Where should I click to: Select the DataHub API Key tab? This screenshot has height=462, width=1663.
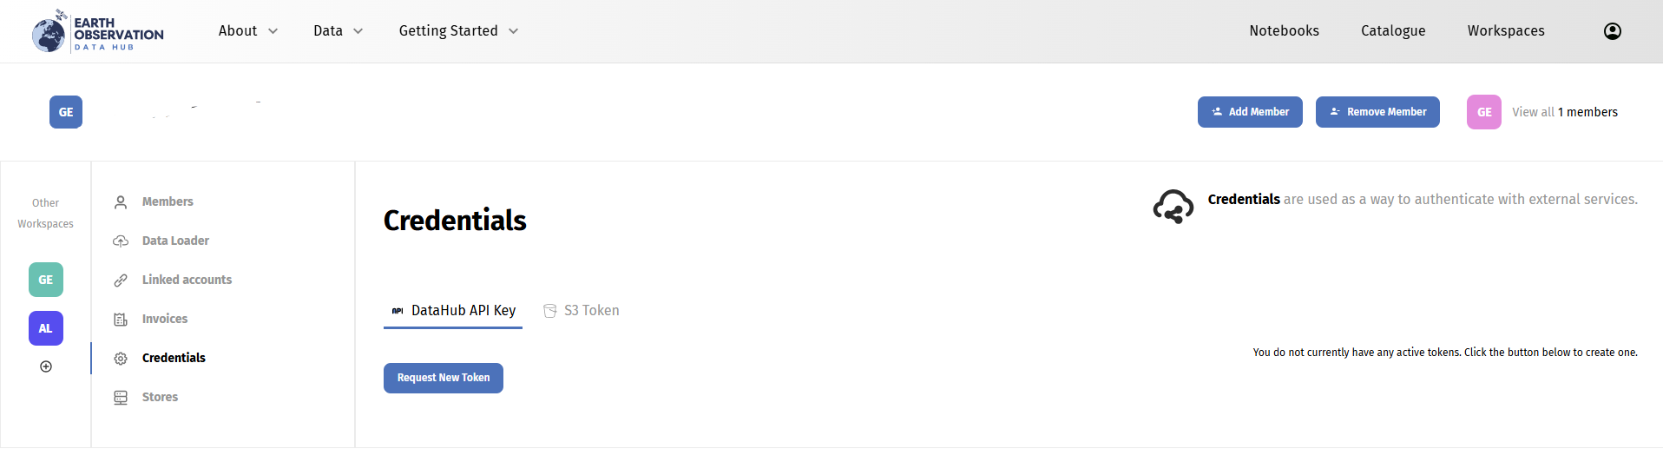(453, 311)
